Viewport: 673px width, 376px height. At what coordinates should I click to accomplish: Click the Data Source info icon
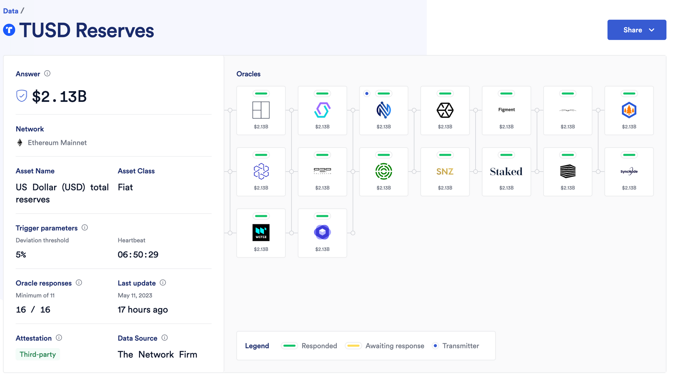click(165, 338)
